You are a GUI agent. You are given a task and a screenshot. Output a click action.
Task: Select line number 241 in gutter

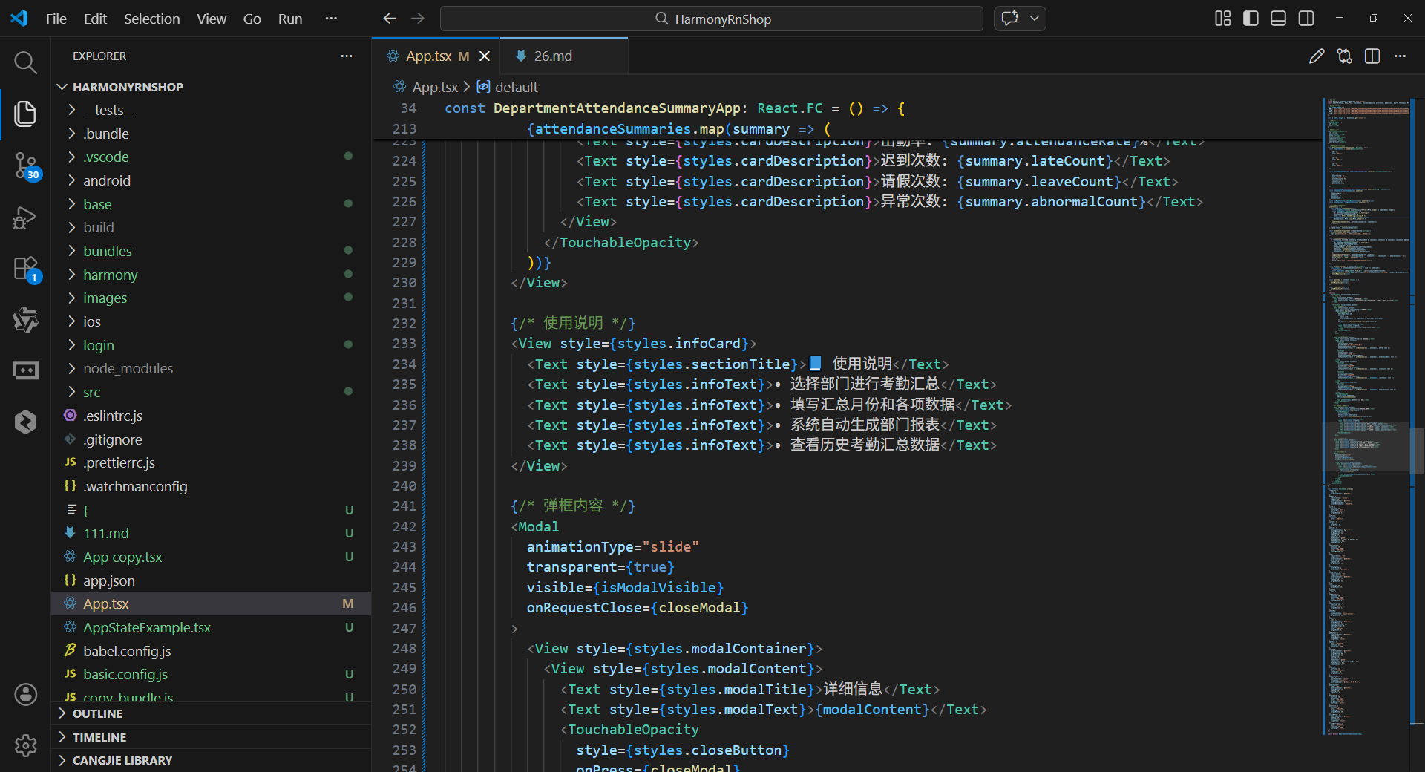coord(404,506)
